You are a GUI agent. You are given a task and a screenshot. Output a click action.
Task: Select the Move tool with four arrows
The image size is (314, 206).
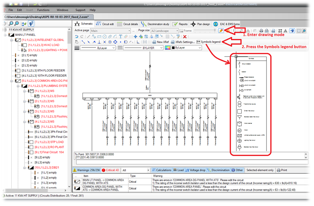pos(135,37)
